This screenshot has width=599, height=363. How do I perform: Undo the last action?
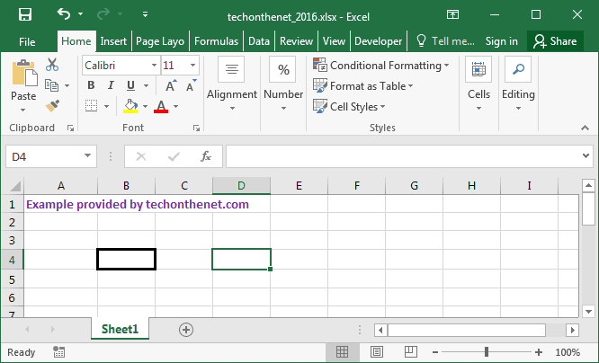(64, 14)
